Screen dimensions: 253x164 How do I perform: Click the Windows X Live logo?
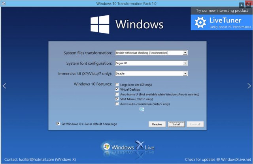coord(128,147)
